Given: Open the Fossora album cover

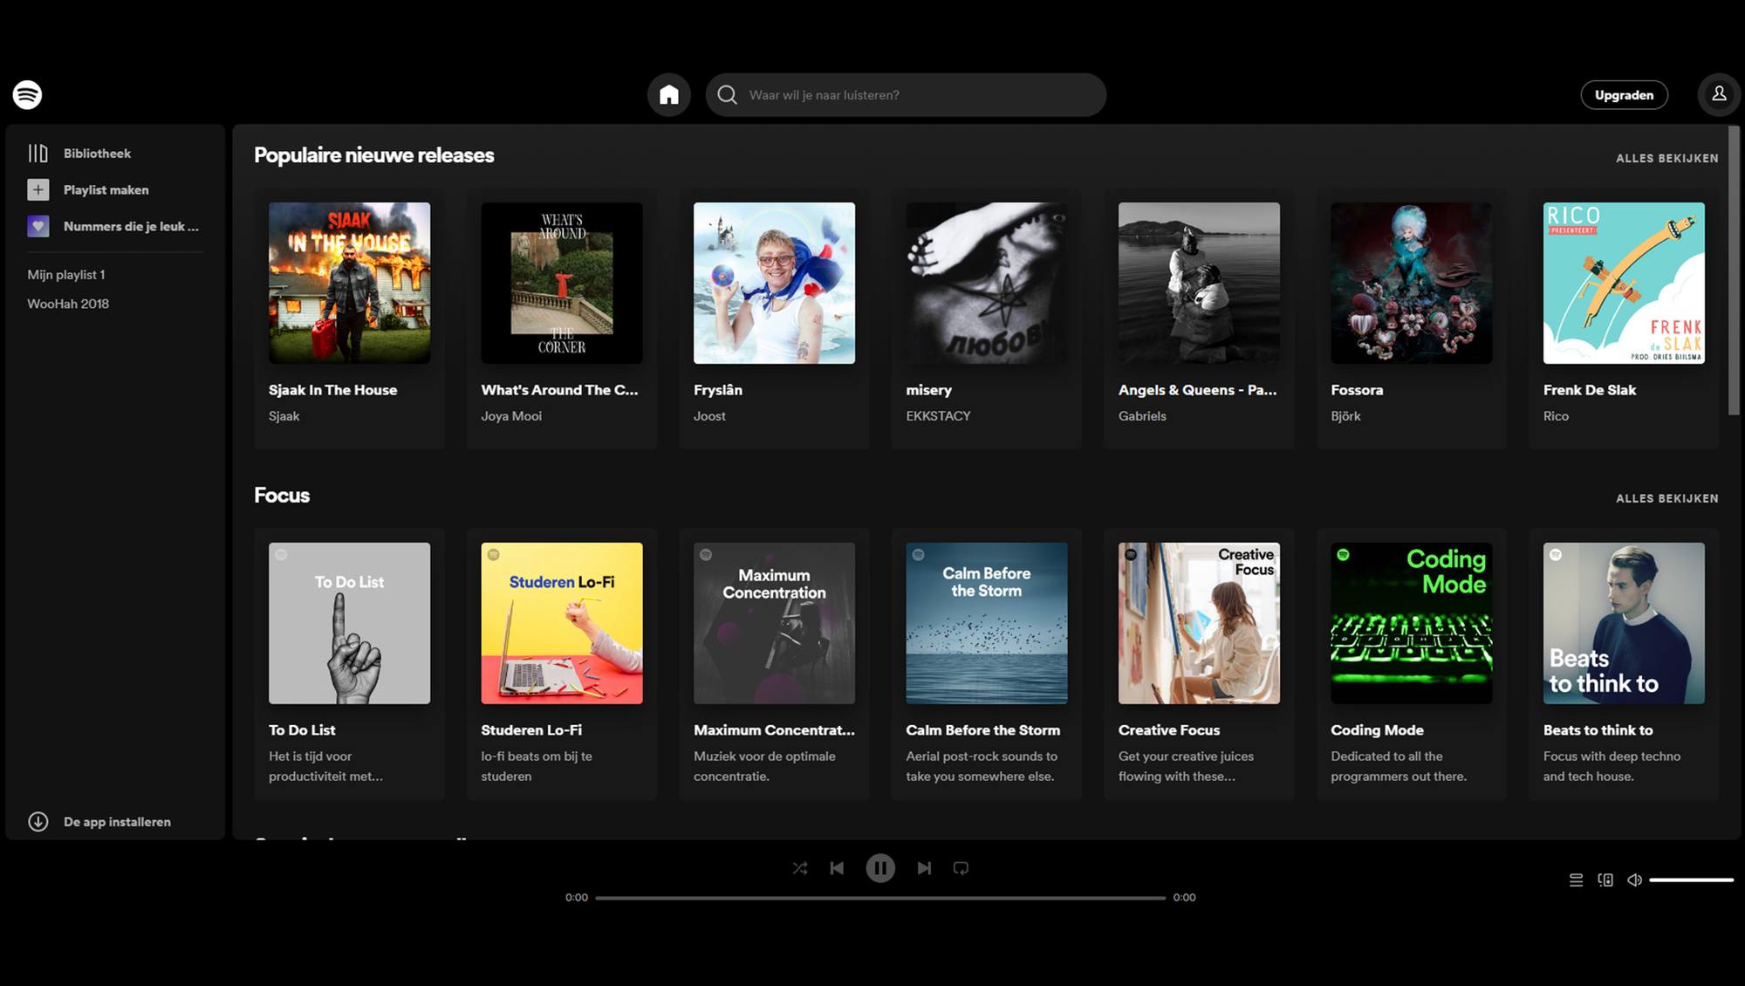Looking at the screenshot, I should (x=1412, y=283).
